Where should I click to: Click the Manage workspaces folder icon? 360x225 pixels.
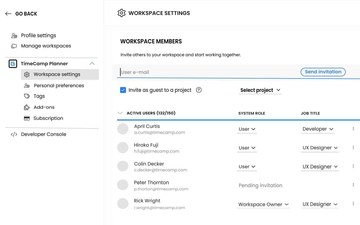[x=14, y=46]
